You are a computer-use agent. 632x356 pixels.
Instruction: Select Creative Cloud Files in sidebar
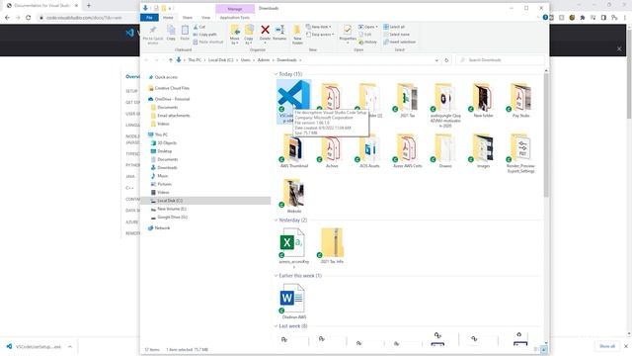[x=171, y=88]
